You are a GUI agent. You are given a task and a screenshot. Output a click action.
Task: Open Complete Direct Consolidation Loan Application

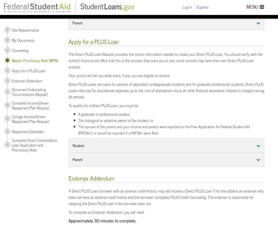pos(34,145)
